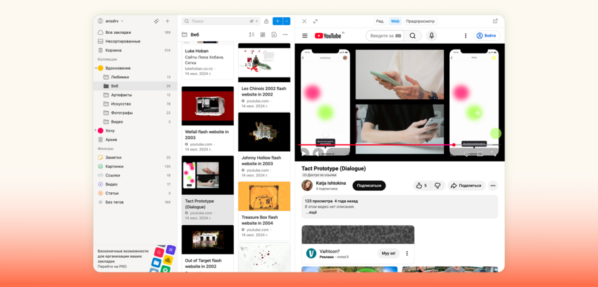Open the dropdown arrow beside the add button
This screenshot has width=598, height=287.
(287, 21)
